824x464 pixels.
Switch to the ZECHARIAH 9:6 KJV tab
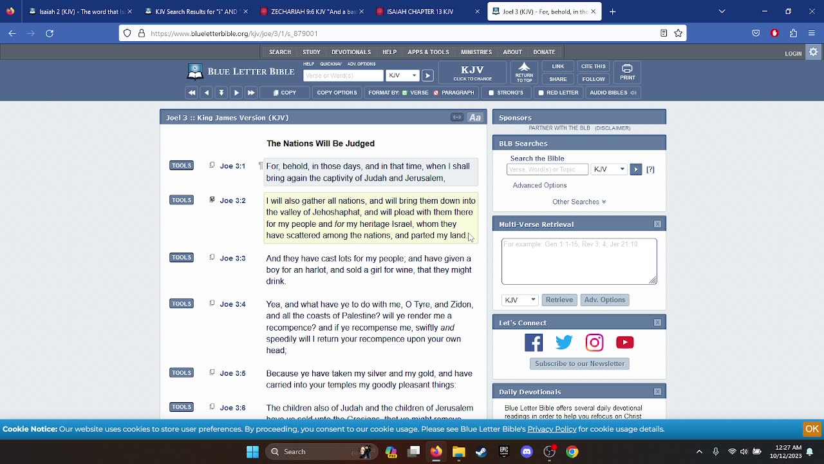(312, 12)
